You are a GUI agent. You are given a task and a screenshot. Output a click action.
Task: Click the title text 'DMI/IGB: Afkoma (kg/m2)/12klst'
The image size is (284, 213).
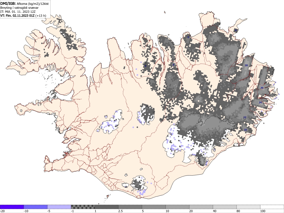[24, 3]
